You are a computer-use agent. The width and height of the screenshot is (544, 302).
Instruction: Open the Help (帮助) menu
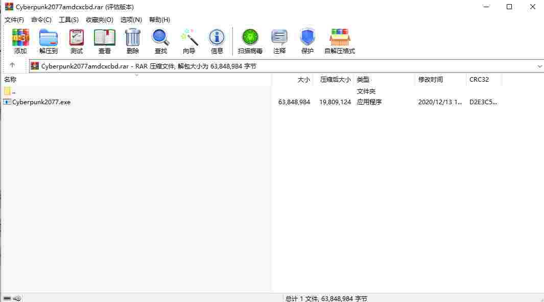(x=159, y=20)
